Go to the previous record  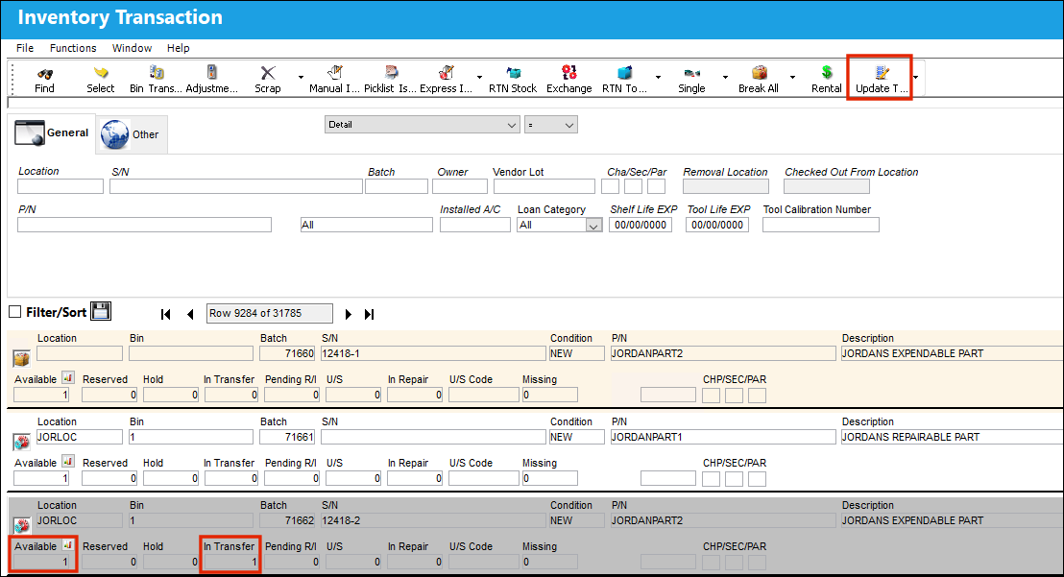(x=191, y=314)
